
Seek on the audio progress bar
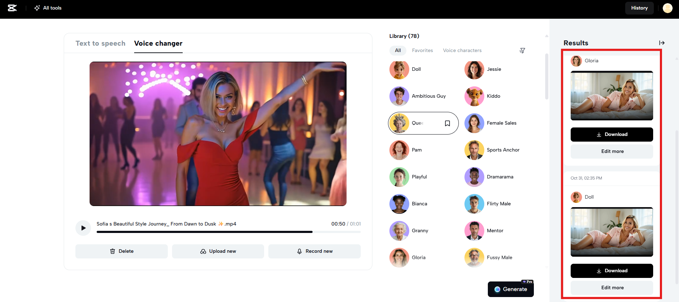pyautogui.click(x=229, y=232)
